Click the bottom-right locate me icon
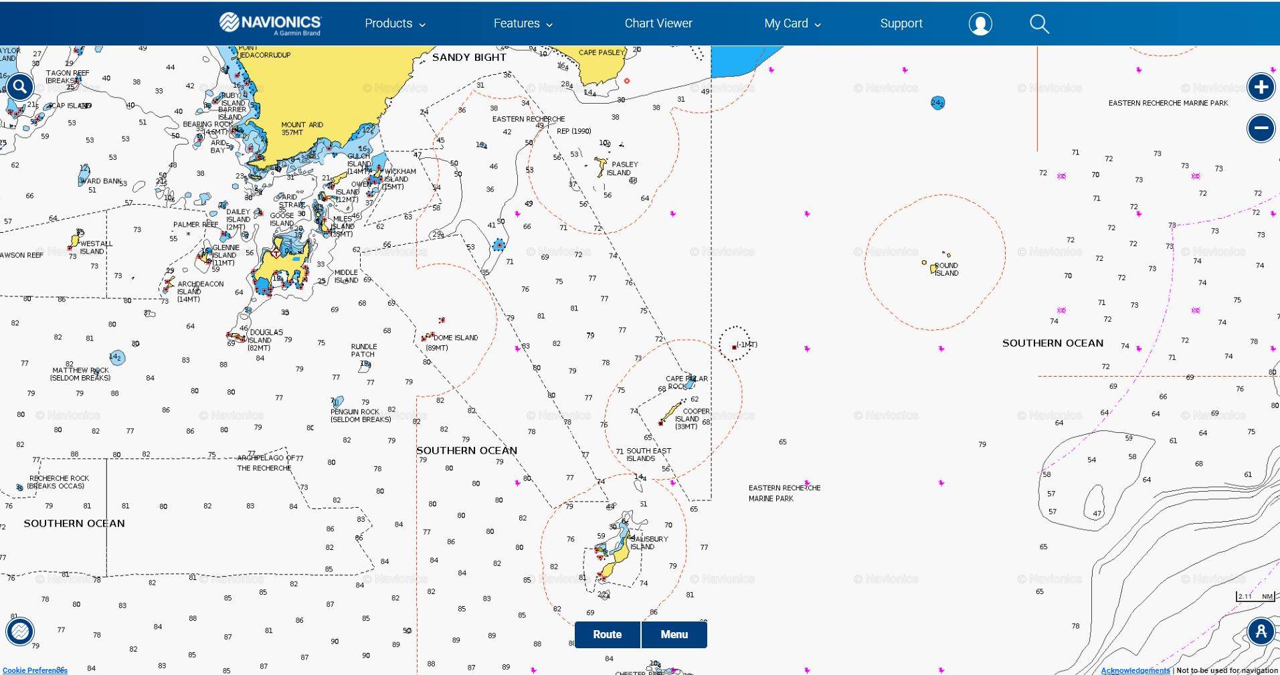The height and width of the screenshot is (675, 1280). [x=1261, y=631]
